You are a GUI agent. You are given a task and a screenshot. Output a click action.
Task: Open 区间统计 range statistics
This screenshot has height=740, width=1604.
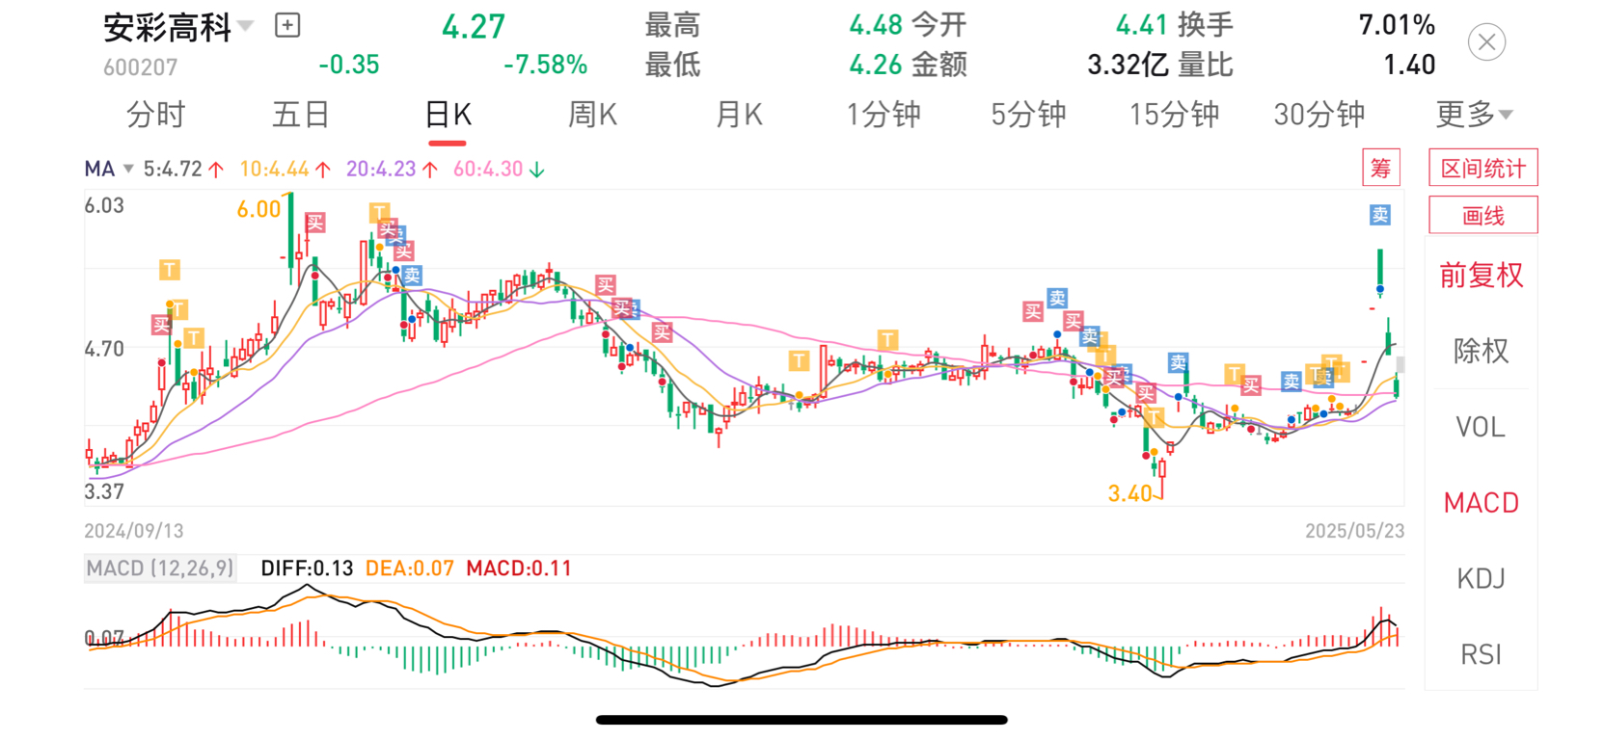(x=1482, y=169)
